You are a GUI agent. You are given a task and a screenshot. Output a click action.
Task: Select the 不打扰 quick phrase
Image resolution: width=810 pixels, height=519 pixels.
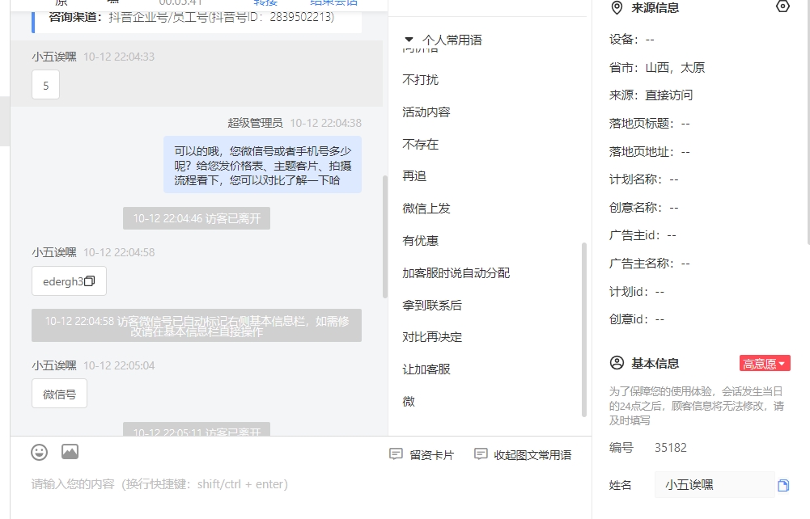421,80
